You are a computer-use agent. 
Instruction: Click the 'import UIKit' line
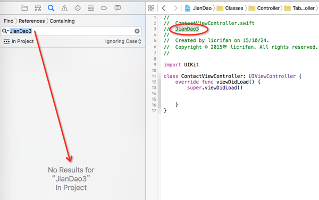tap(181, 65)
